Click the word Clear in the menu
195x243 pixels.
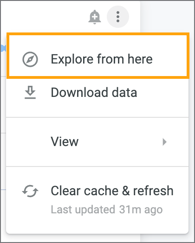pos(65,191)
